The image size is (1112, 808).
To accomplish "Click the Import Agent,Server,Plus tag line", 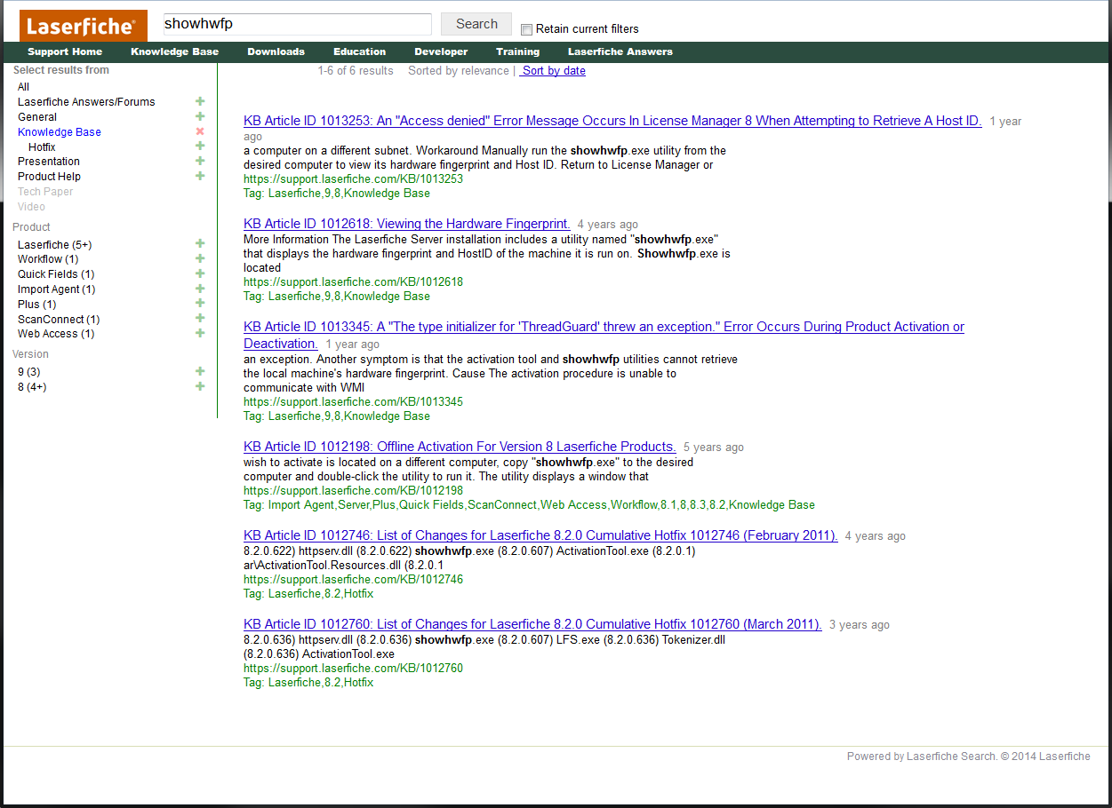I will point(529,505).
